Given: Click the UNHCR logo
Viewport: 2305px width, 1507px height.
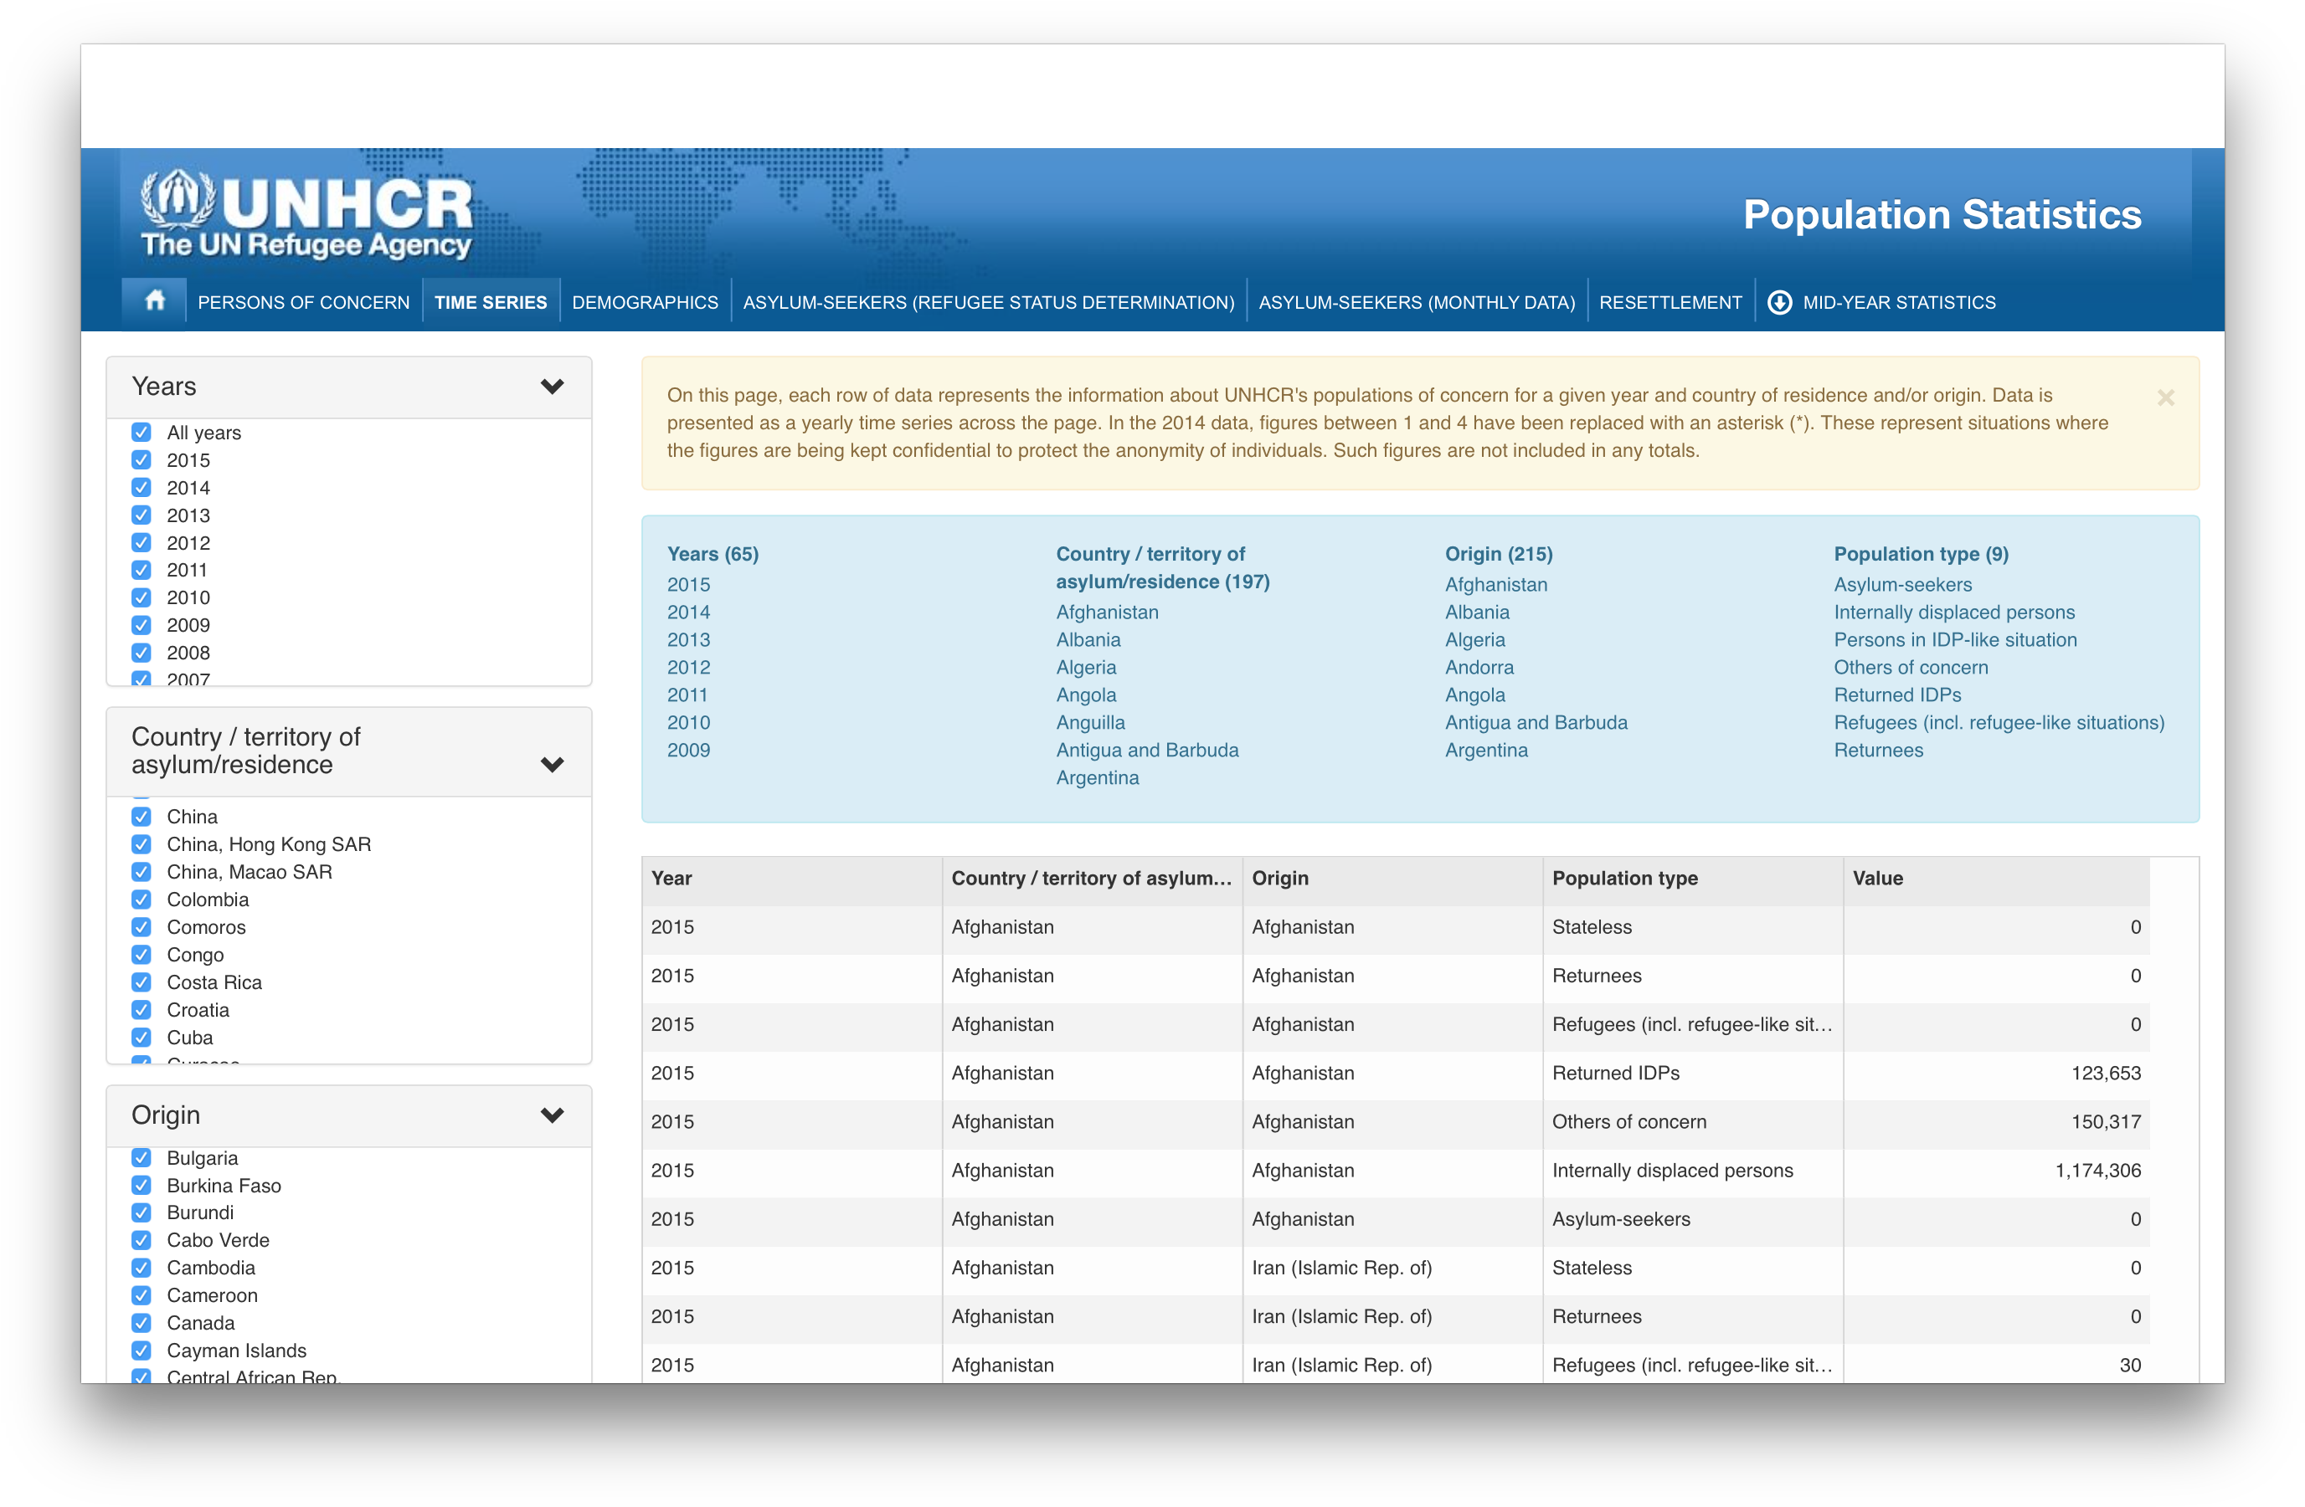Looking at the screenshot, I should tap(306, 215).
